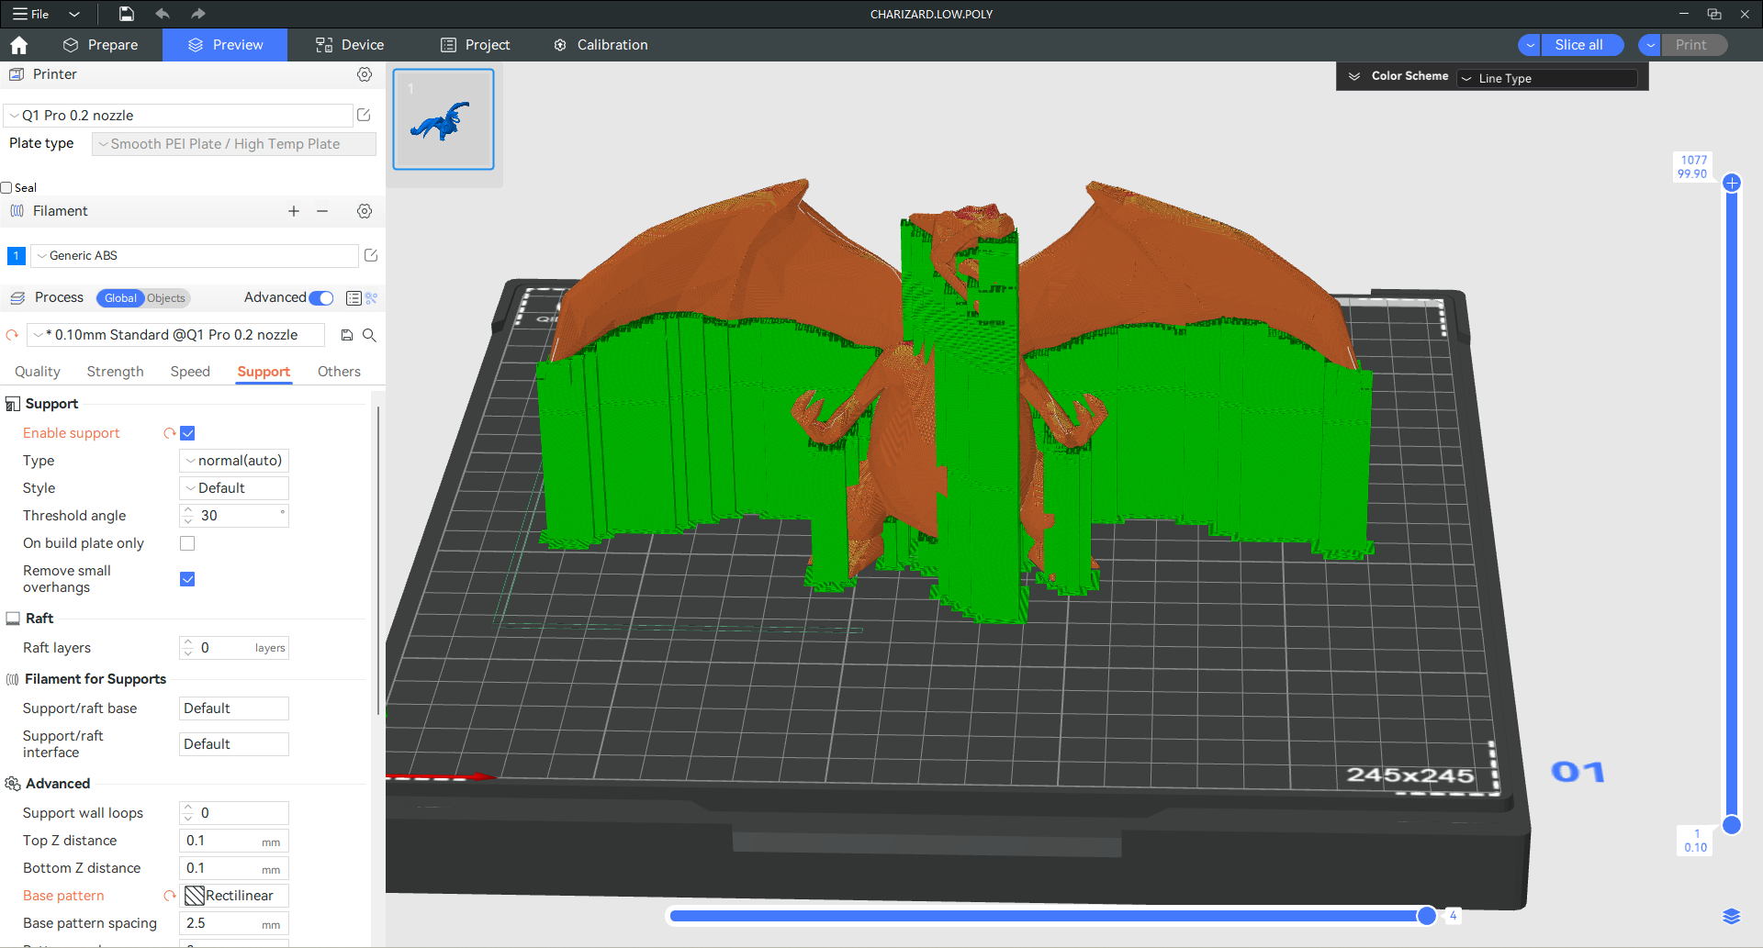Viewport: 1763px width, 948px height.
Task: Open the Print options dropdown arrow
Action: (x=1650, y=45)
